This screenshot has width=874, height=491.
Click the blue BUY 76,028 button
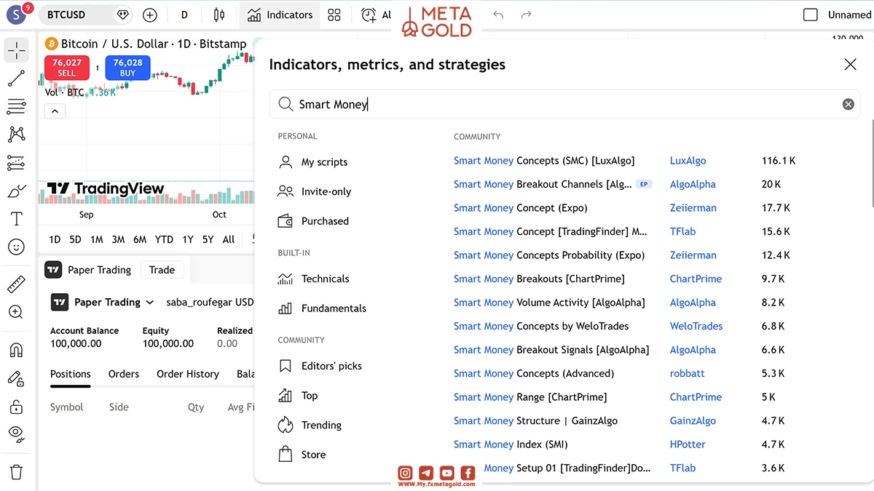pos(127,68)
